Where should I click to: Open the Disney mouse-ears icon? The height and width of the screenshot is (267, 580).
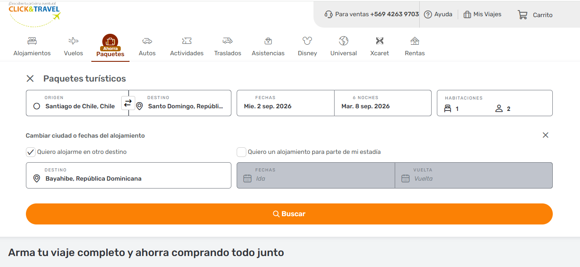[307, 41]
